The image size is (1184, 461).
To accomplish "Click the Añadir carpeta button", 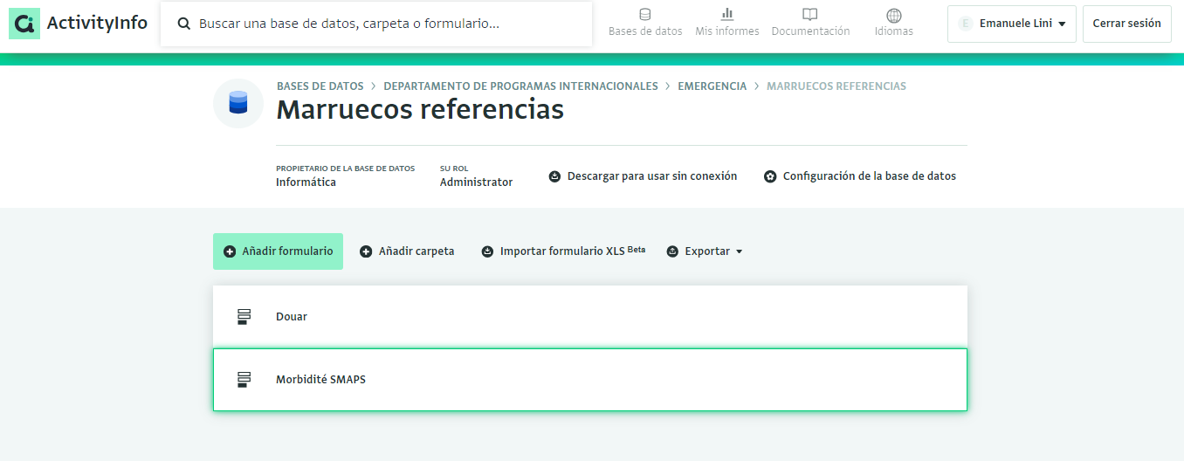I will pos(407,251).
